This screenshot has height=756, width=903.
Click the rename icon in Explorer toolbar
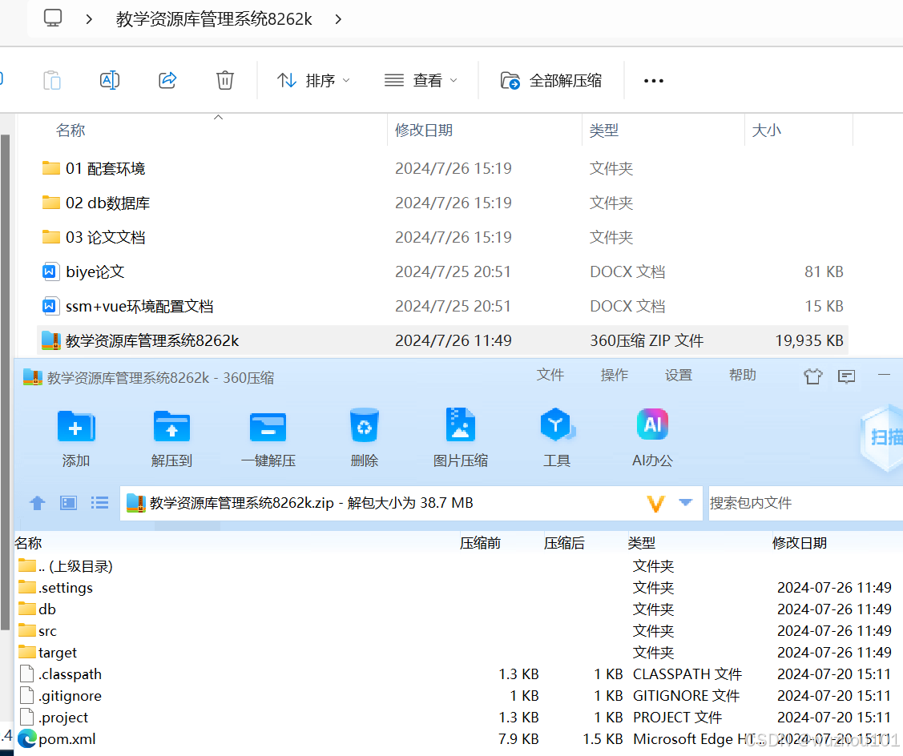(x=110, y=80)
